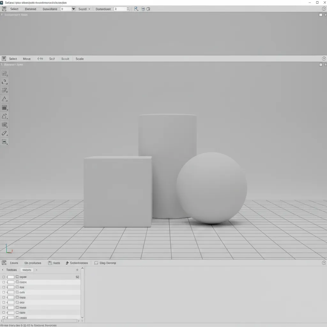This screenshot has height=327, width=327.
Task: Open the editor-type icon on the top toolbar
Action: (x=4, y=9)
